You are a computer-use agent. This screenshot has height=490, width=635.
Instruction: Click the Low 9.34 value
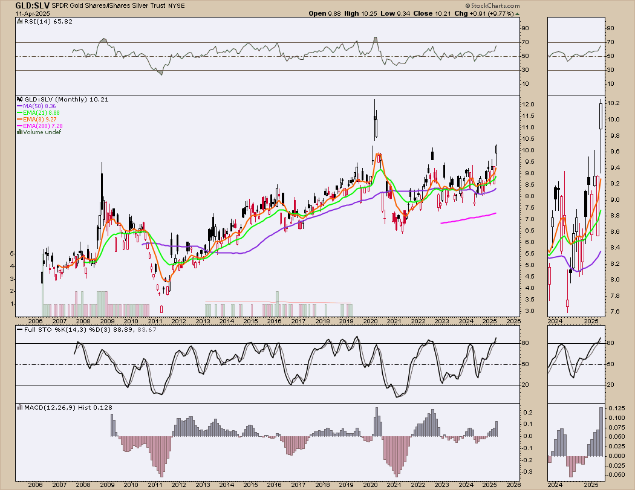pos(396,13)
